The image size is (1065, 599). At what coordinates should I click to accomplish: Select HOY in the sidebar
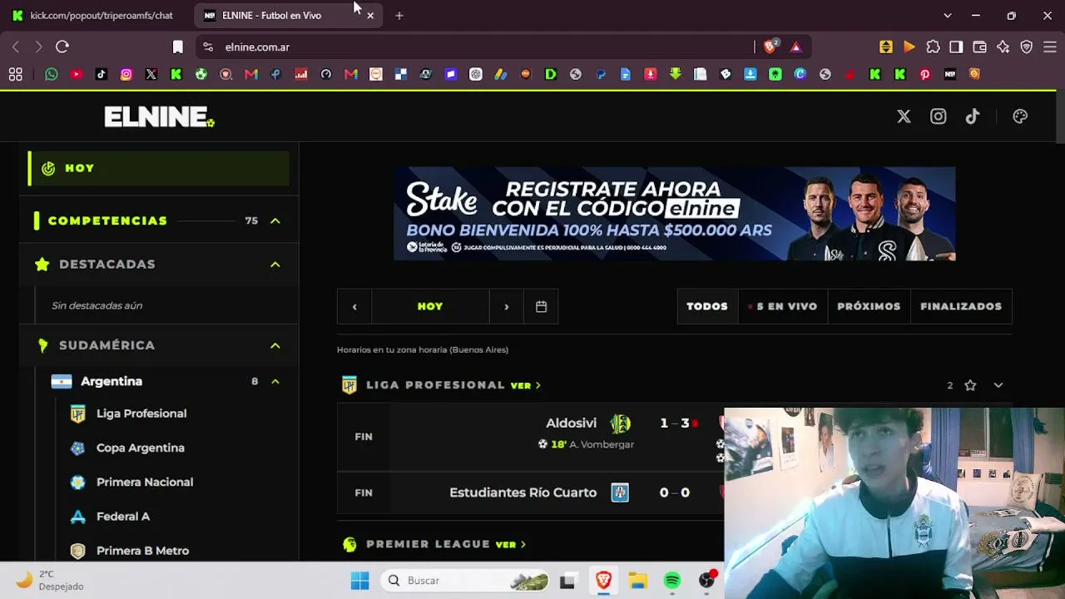[159, 168]
